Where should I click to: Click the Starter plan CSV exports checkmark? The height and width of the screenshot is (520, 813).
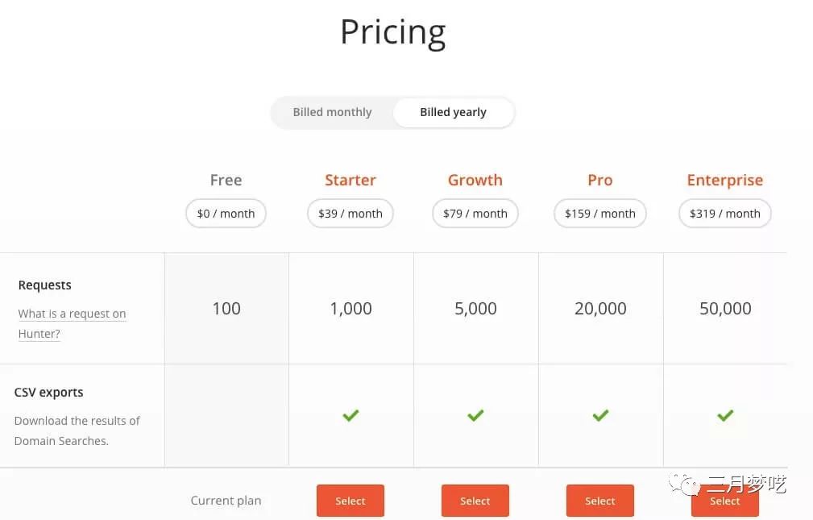pyautogui.click(x=351, y=415)
